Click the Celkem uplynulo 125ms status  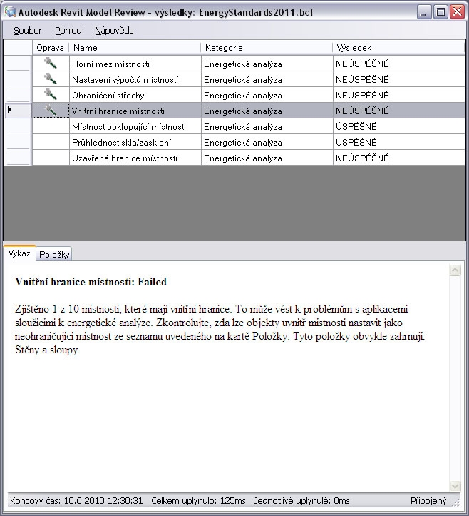click(198, 501)
